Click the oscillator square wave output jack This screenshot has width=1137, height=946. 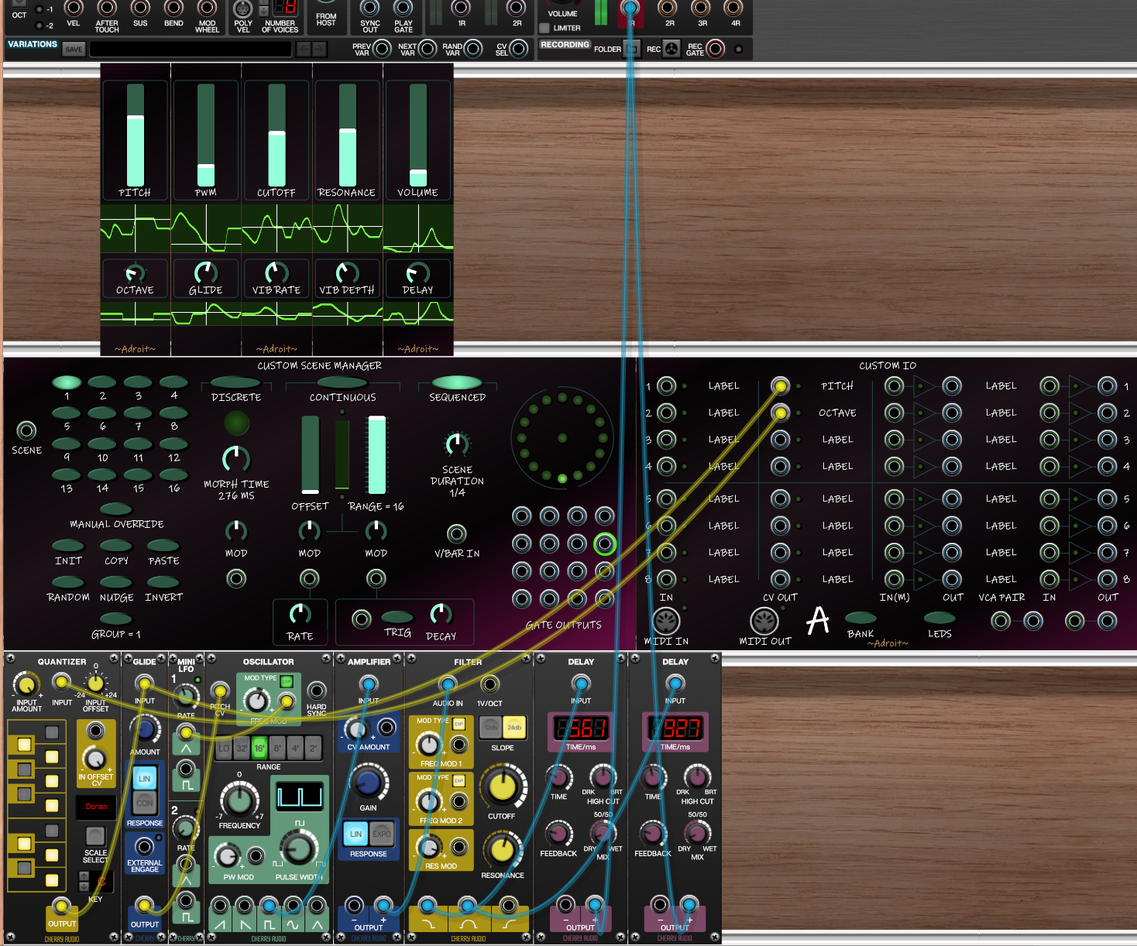pyautogui.click(x=269, y=906)
